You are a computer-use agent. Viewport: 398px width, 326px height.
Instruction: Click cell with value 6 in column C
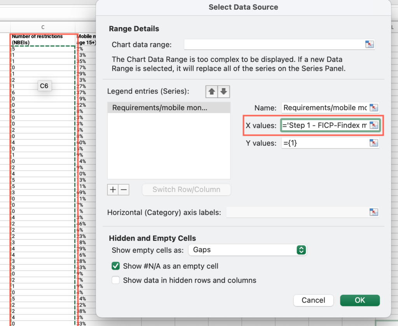click(x=44, y=93)
